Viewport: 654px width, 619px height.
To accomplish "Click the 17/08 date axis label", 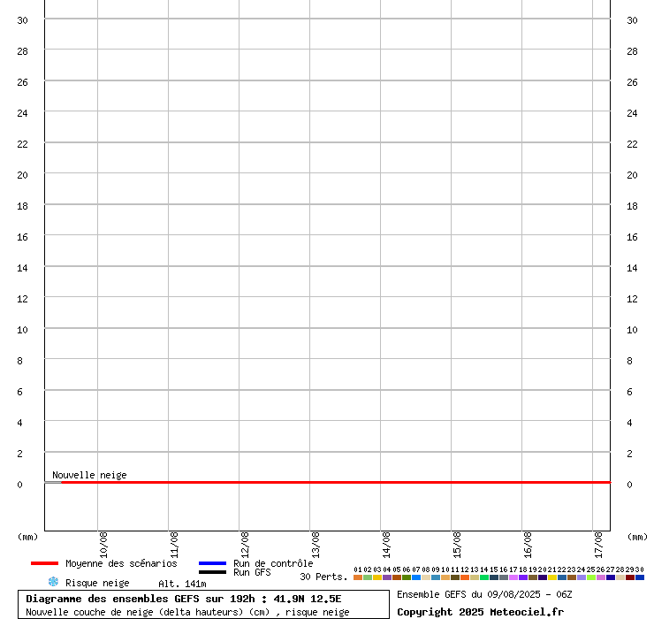I will pyautogui.click(x=598, y=545).
